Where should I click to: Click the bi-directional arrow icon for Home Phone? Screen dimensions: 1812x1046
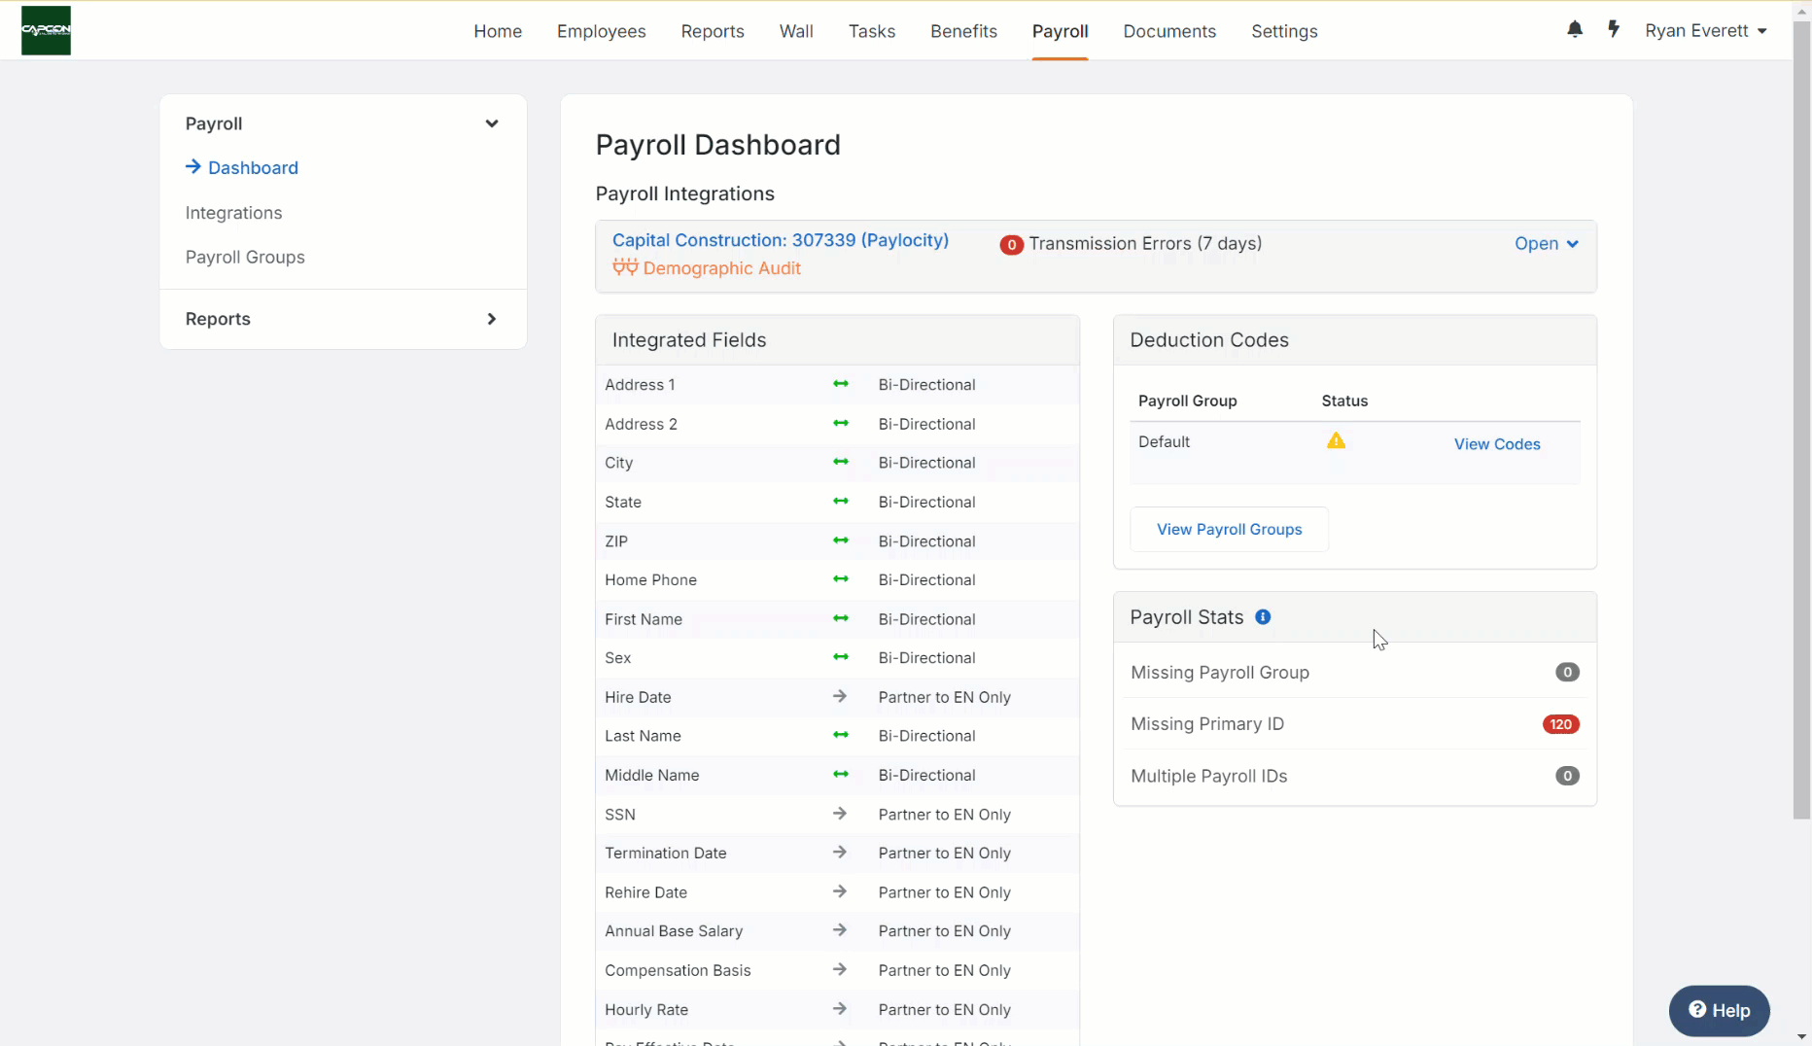[841, 579]
